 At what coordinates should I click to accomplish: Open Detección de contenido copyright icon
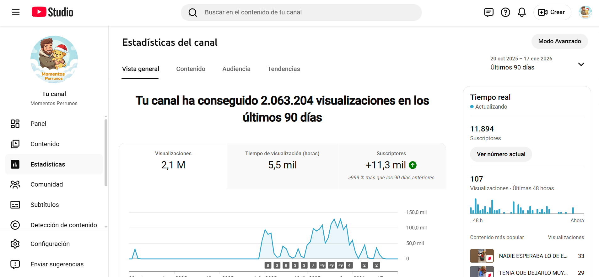[15, 225]
